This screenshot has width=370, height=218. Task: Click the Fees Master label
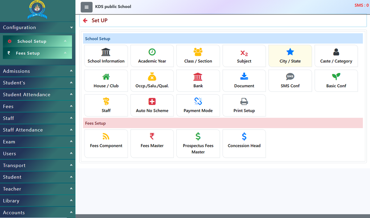tap(152, 146)
